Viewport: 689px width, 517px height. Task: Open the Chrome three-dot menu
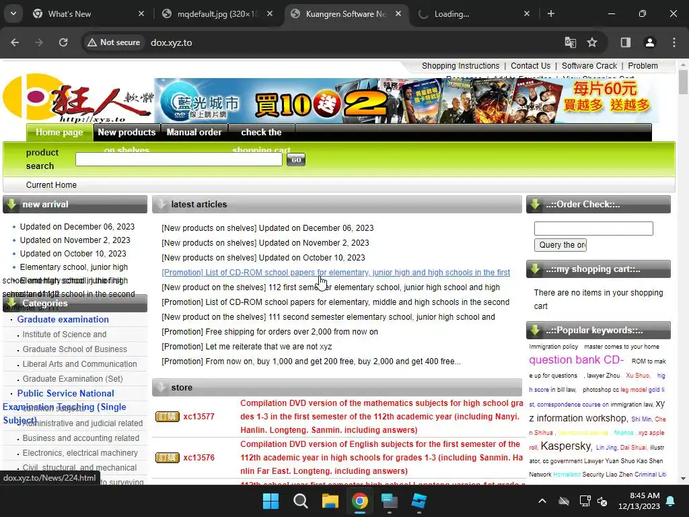pyautogui.click(x=674, y=42)
